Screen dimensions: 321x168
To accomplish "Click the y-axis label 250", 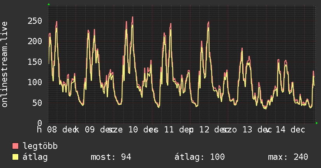I will pos(35,21).
